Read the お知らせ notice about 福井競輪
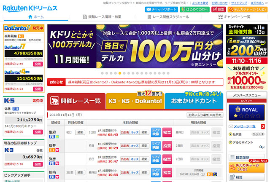Screen dimensions: 270x182 coord(141,82)
